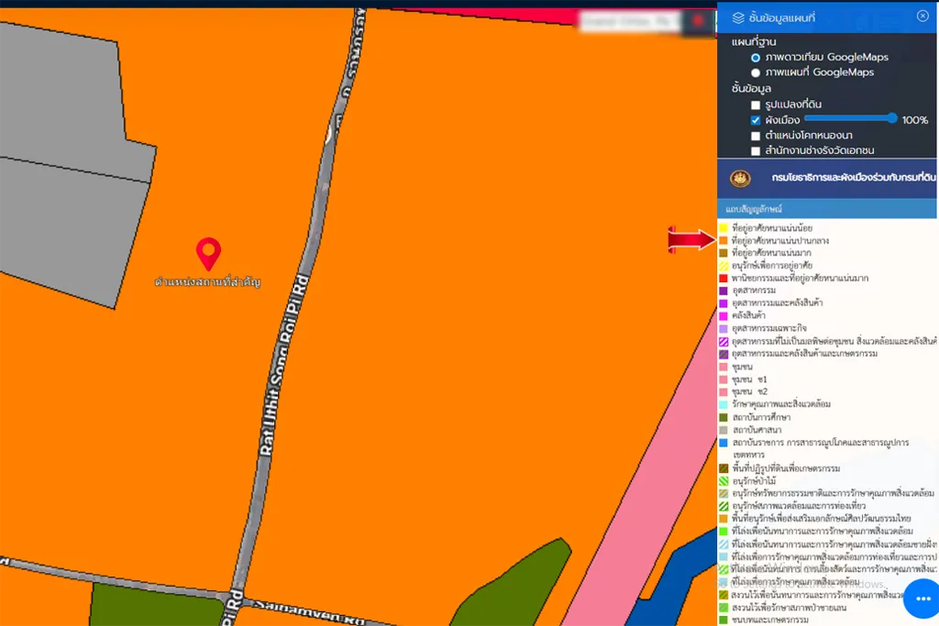The height and width of the screenshot is (626, 939).
Task: Click the อนุรักษ์ทรัพยากรธรรมชาติ legend icon
Action: coord(724,493)
